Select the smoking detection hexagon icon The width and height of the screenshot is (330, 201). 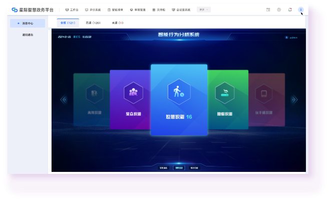pyautogui.click(x=224, y=92)
